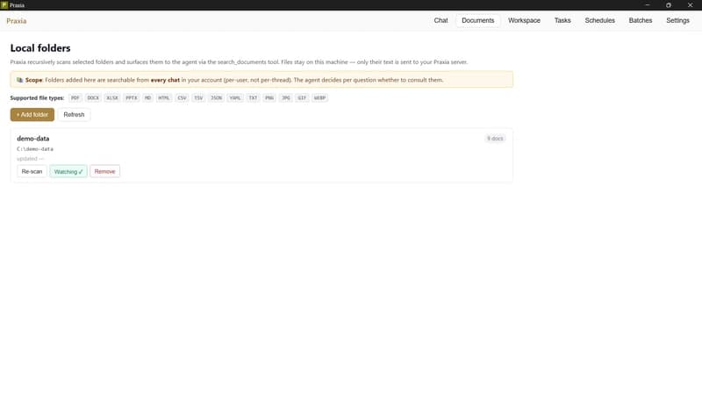Viewport: 702px width, 395px height.
Task: Click the XLSX file type badge
Action: click(112, 98)
